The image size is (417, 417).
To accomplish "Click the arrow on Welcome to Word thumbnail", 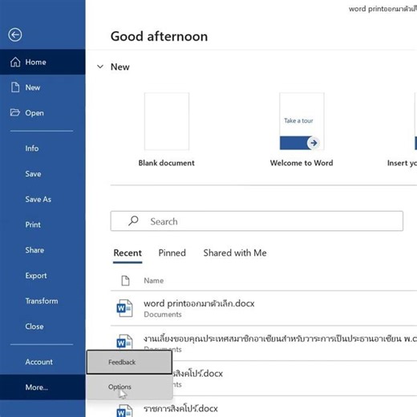I will point(314,143).
